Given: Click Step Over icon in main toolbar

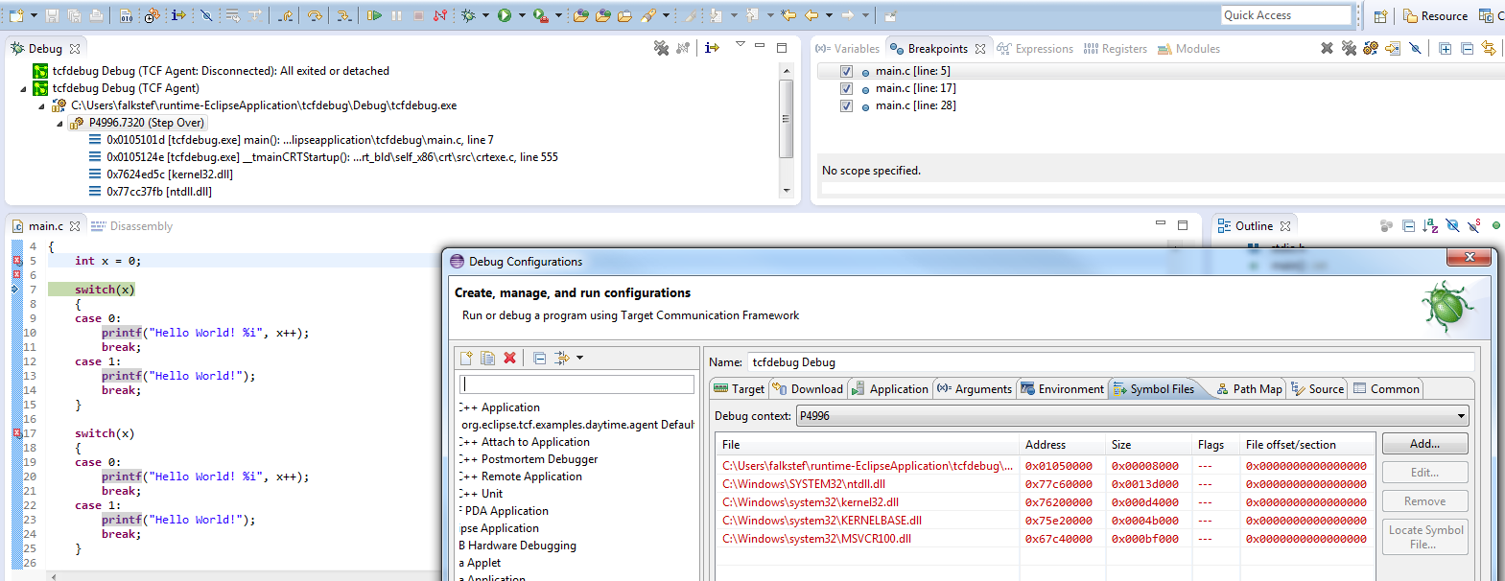Looking at the screenshot, I should 315,15.
